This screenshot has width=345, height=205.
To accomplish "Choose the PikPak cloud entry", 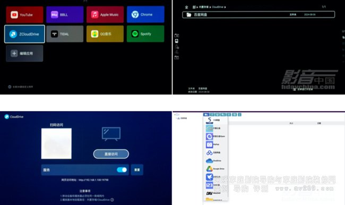I will [x=213, y=144].
